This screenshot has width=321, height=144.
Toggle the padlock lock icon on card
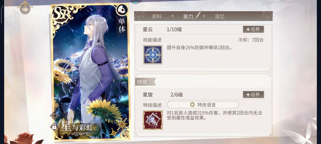54,127
